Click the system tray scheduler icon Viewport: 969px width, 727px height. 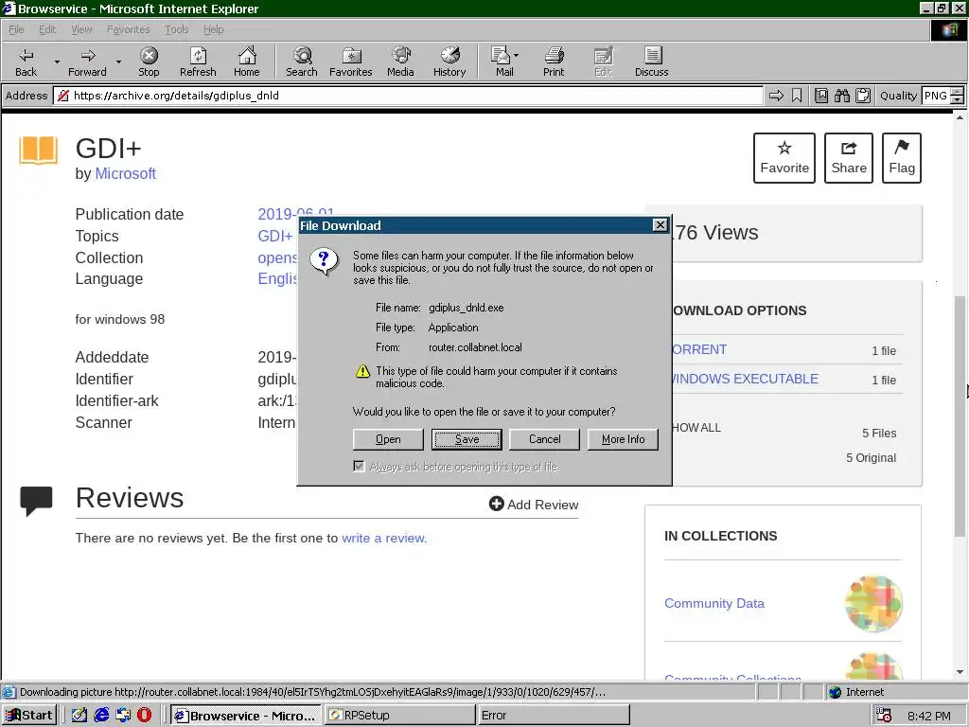(x=884, y=716)
